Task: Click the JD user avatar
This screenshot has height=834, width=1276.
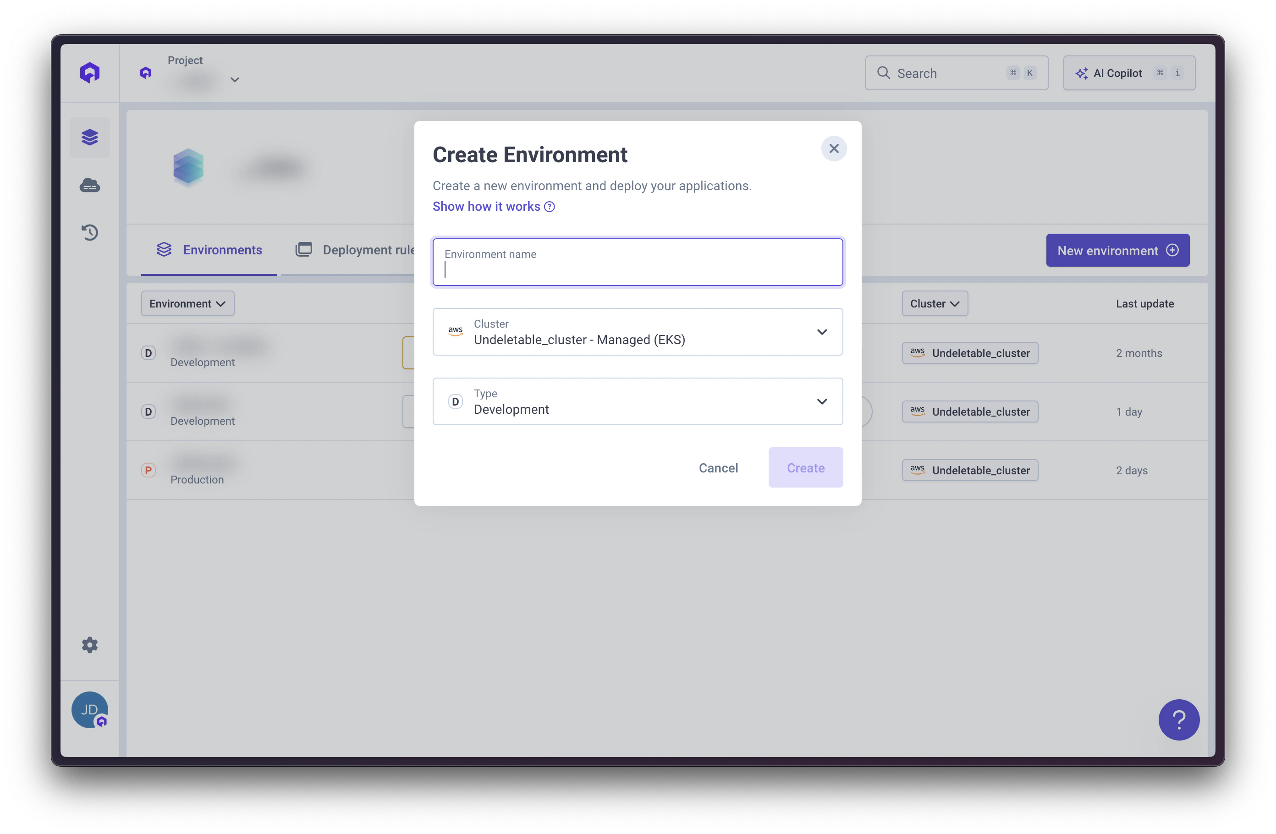Action: click(89, 710)
